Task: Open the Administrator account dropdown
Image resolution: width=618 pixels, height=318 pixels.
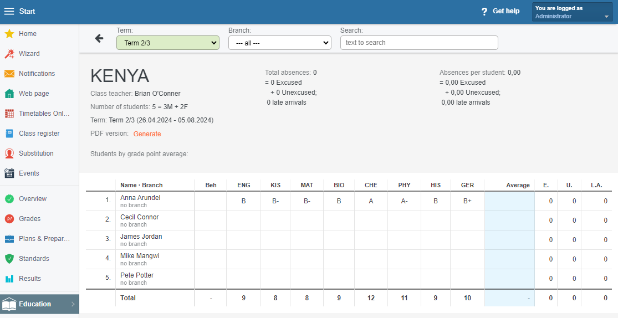Action: (x=572, y=12)
